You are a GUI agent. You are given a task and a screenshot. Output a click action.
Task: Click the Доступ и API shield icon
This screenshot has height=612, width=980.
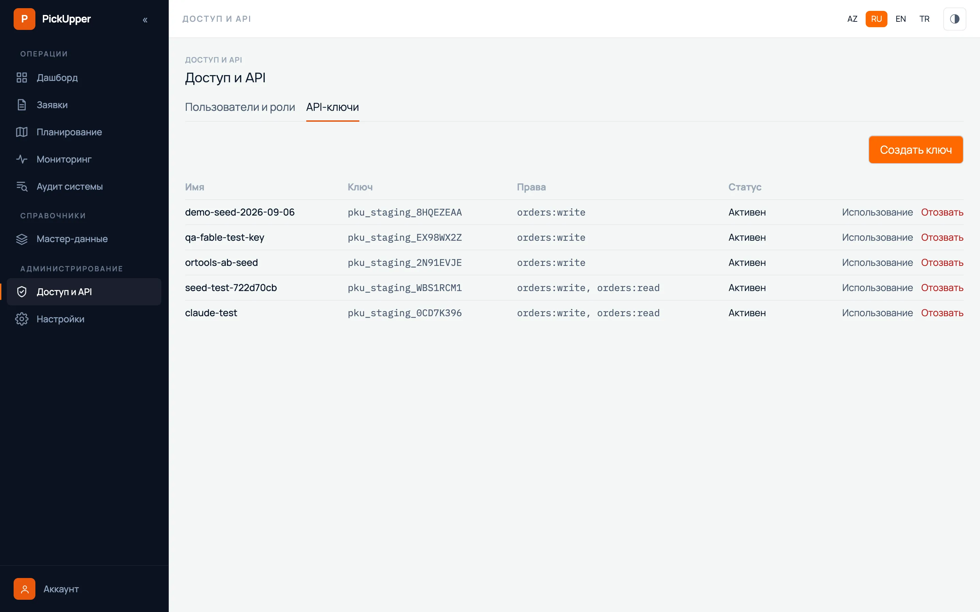22,292
